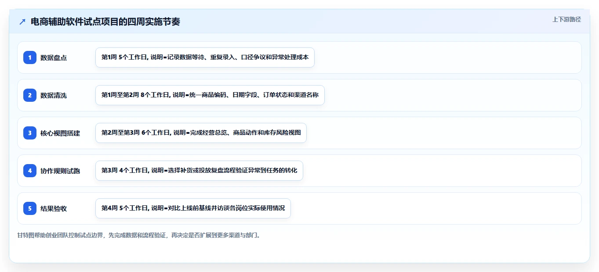Click the footer note starting with 甘特图帮助创业团队
Image resolution: width=599 pixels, height=272 pixels.
[140, 236]
